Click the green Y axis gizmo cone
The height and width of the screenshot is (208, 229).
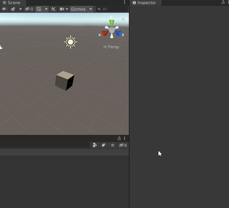tap(112, 23)
